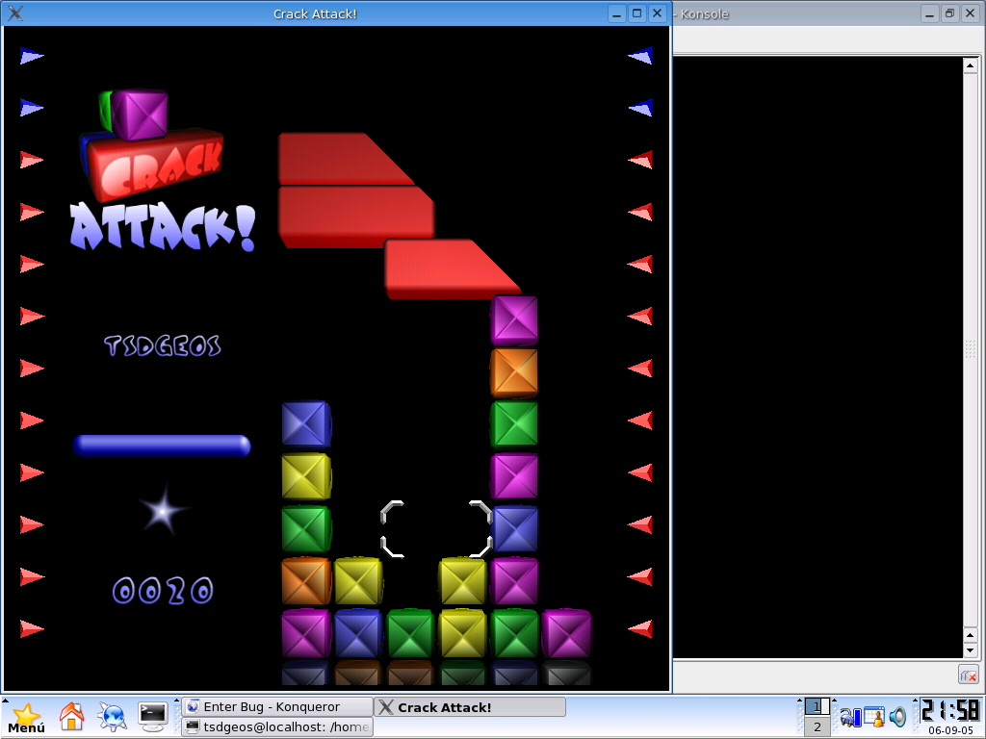Click the volume speaker tray icon
The width and height of the screenshot is (986, 739).
[897, 717]
